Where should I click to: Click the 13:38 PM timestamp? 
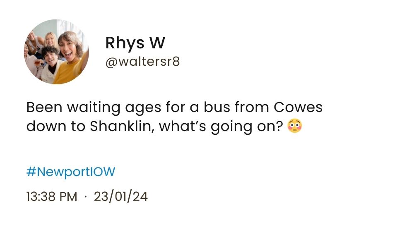tap(51, 196)
